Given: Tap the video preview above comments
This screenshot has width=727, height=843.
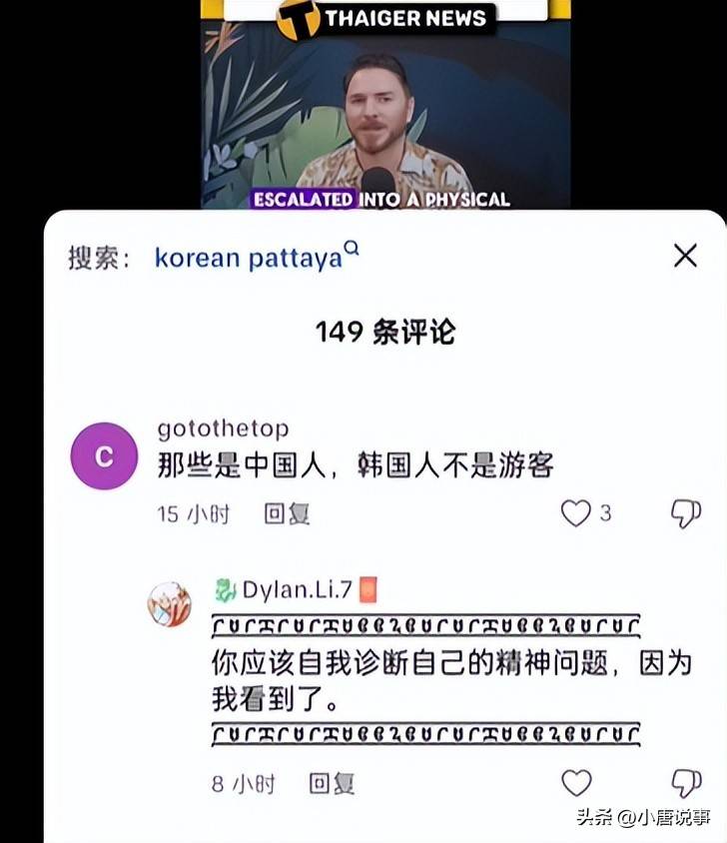Looking at the screenshot, I should (x=385, y=104).
